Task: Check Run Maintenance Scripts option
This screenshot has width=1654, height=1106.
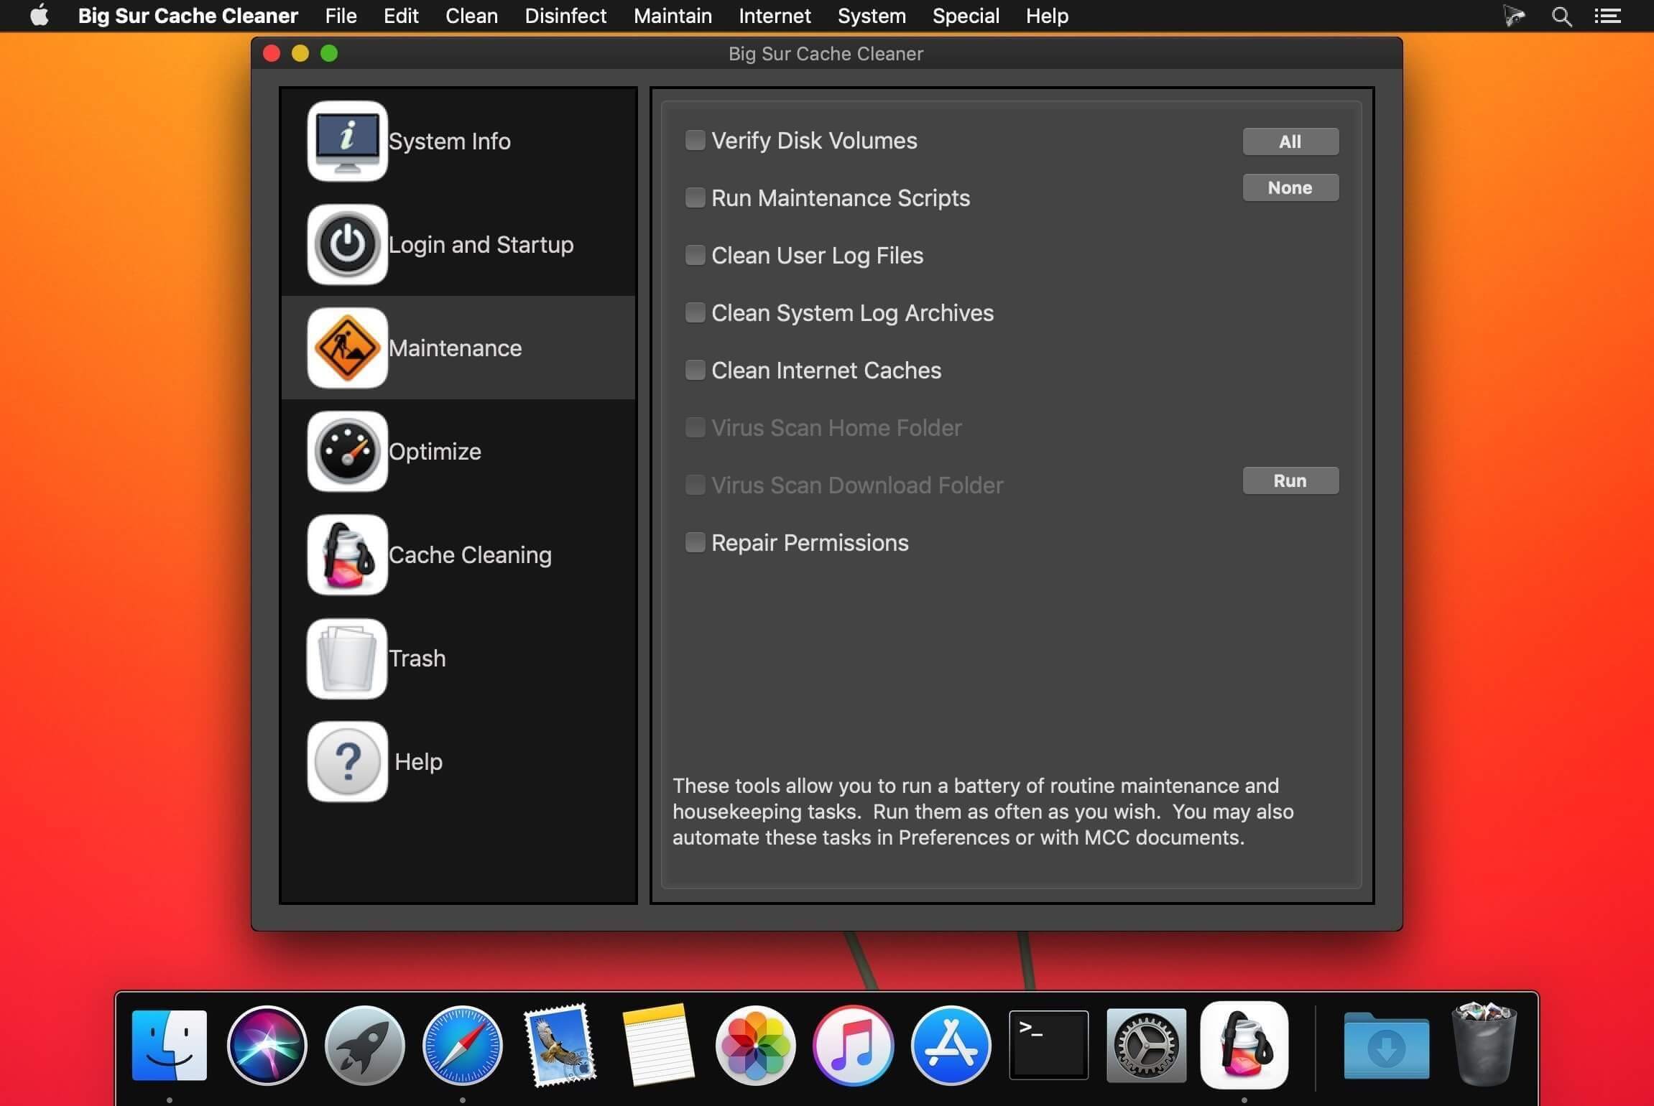Action: tap(695, 197)
